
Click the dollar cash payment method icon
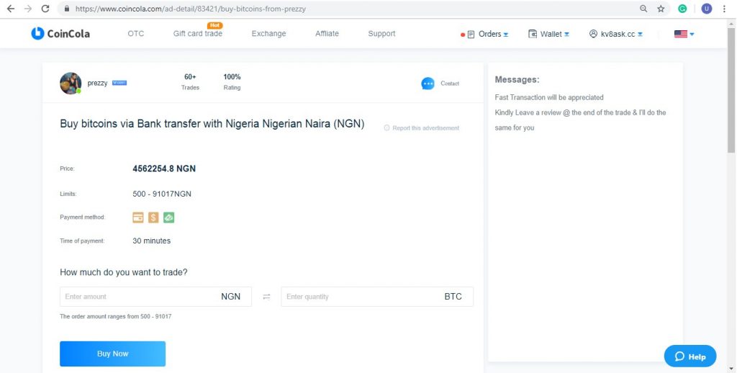pyautogui.click(x=153, y=217)
